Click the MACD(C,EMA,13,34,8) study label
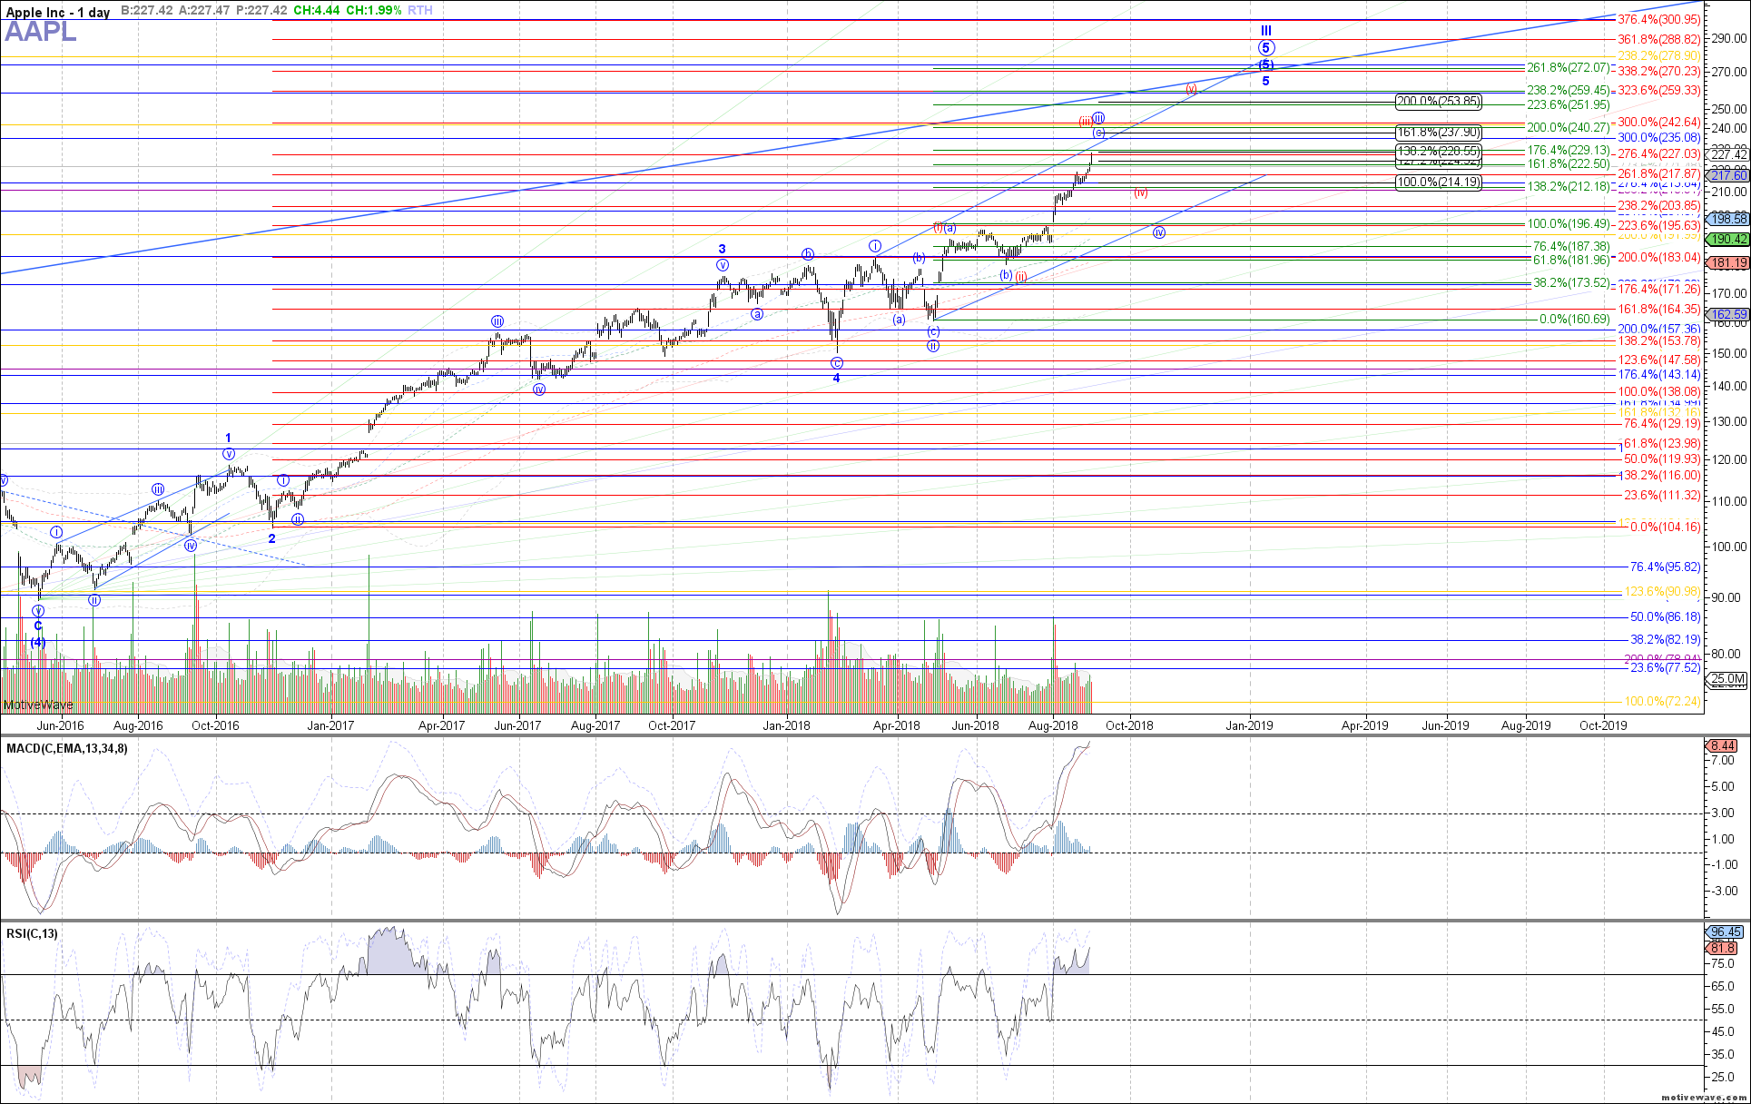1751x1104 pixels. point(67,748)
